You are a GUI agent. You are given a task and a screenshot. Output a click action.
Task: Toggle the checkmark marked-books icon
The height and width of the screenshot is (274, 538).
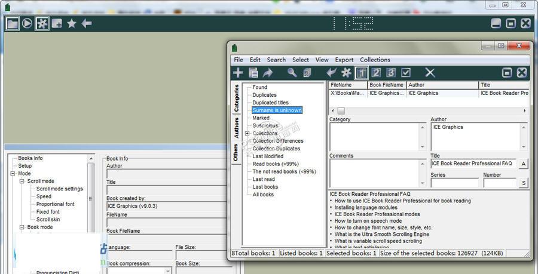point(406,73)
